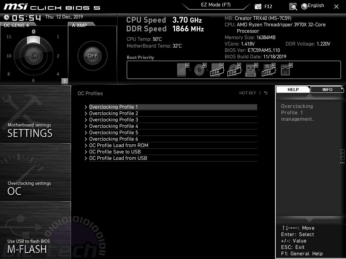346x259 pixels.
Task: Click the OC Genie 4 question mark help
Action: (65, 81)
